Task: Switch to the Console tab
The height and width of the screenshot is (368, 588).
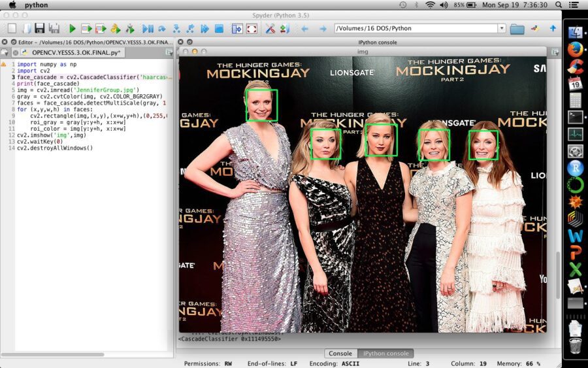Action: pos(340,354)
